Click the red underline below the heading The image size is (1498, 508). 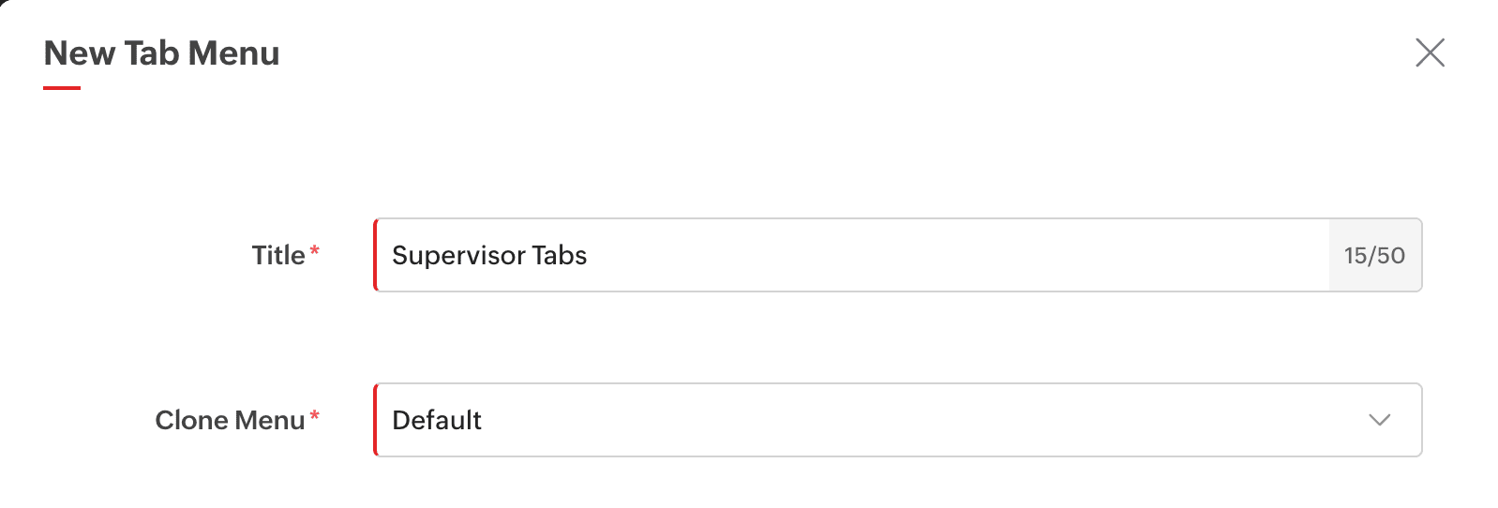(62, 88)
